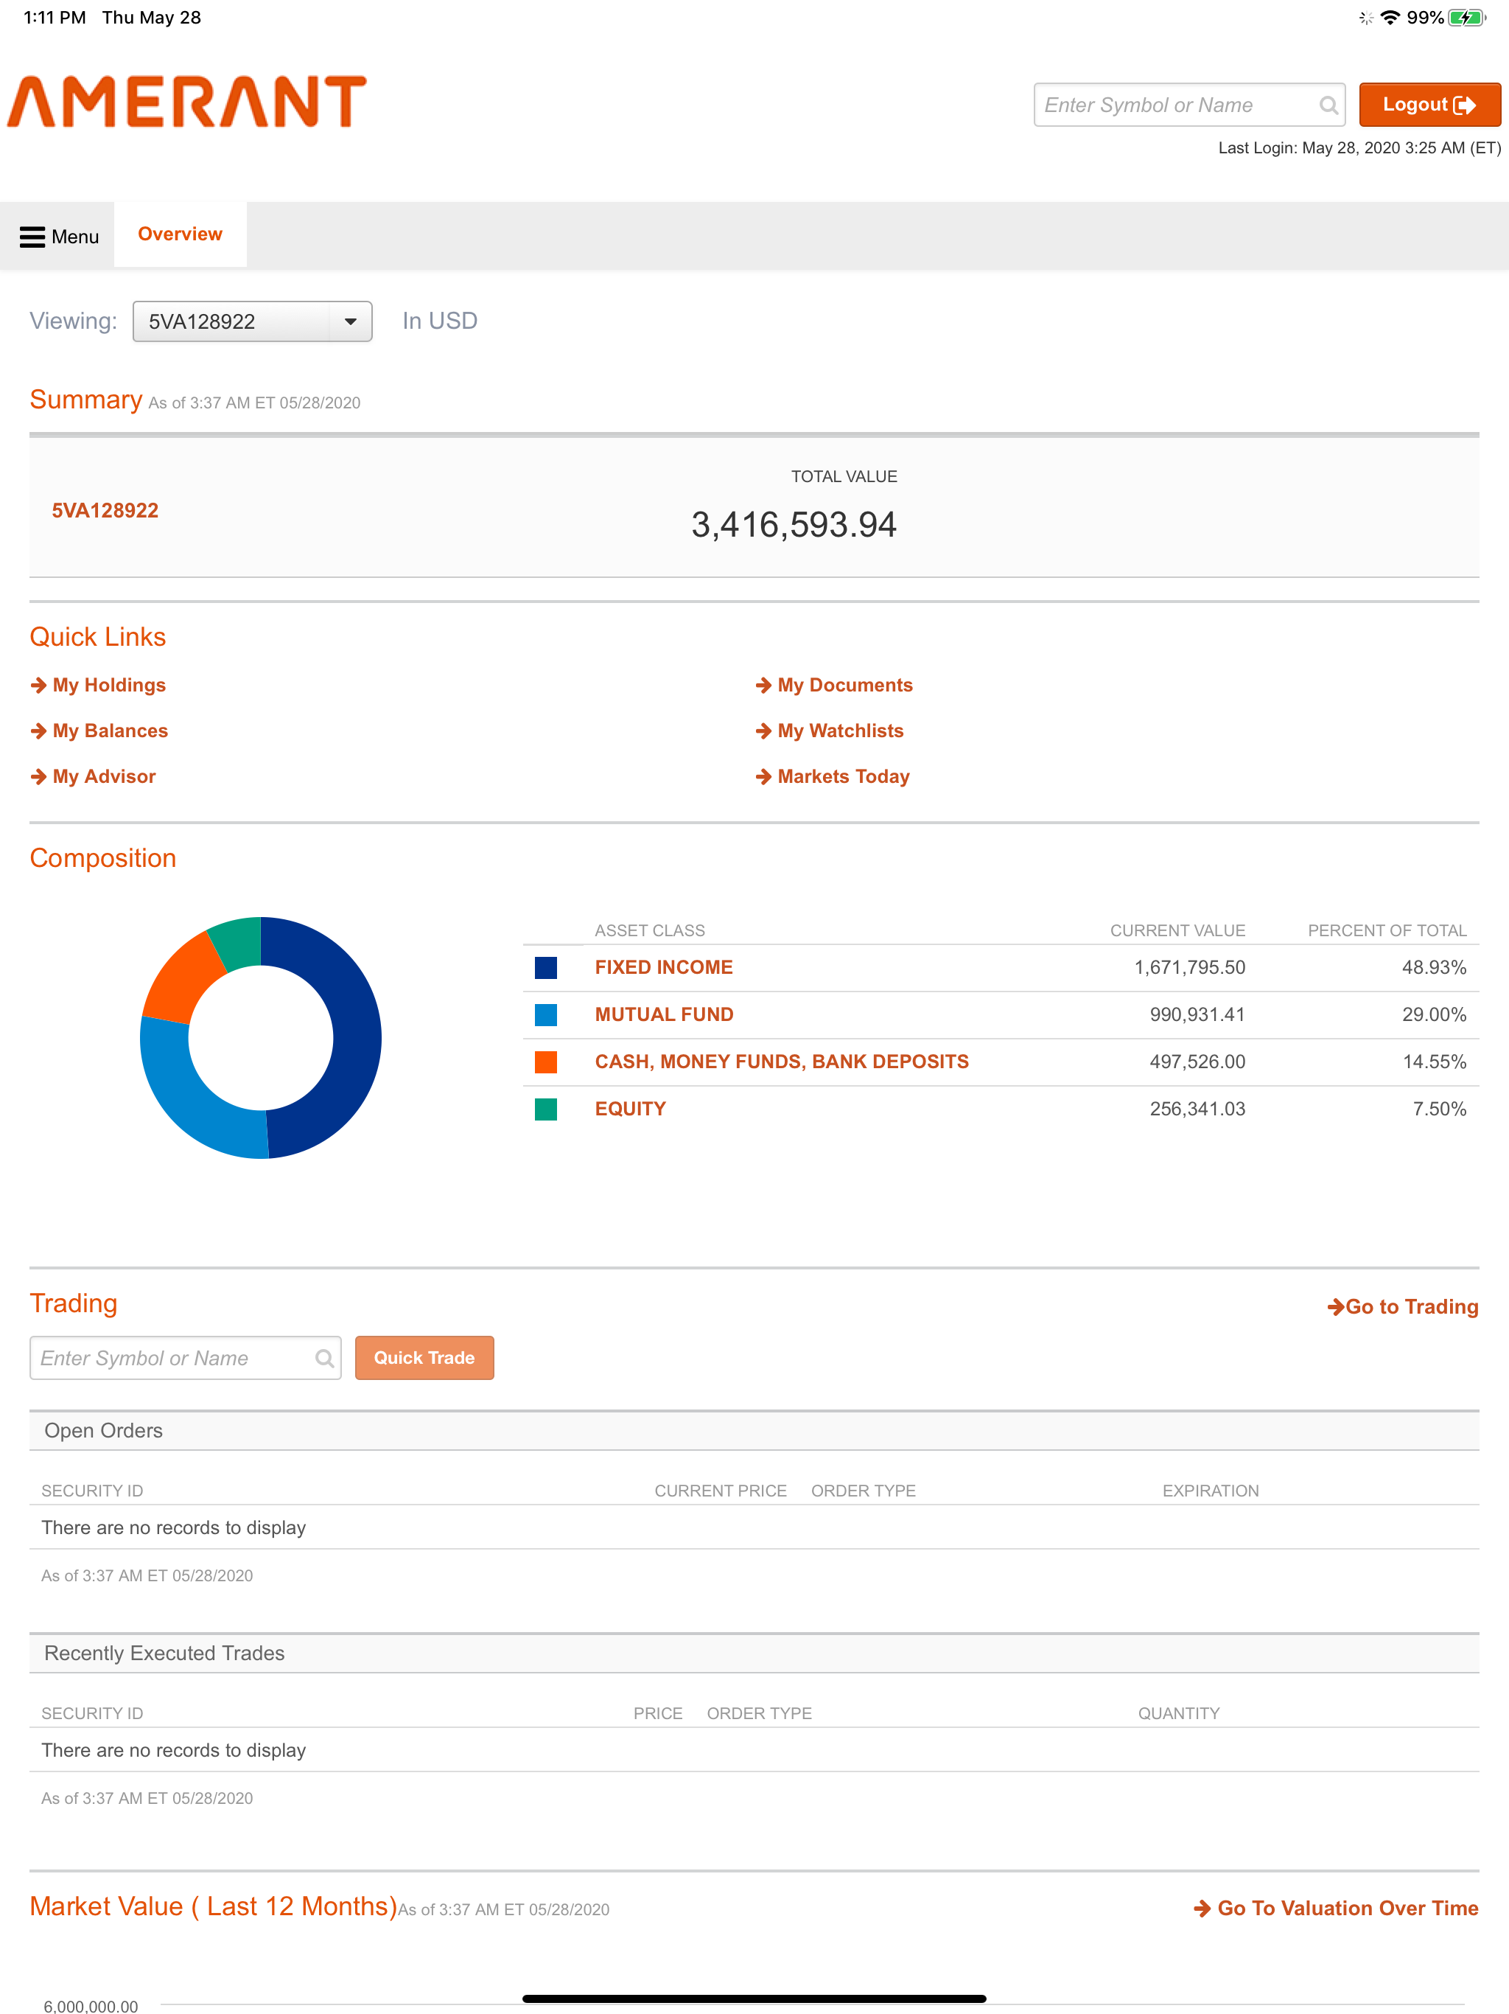The image size is (1509, 2014).
Task: Click the orange Cash swatch
Action: click(x=546, y=1062)
